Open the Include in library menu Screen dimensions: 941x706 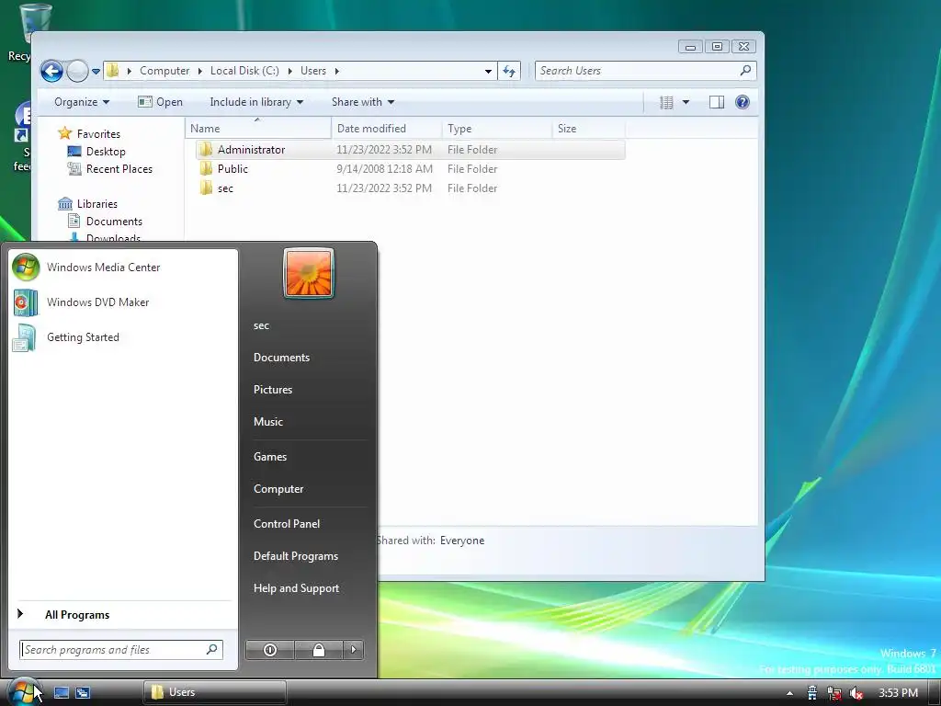[x=256, y=102]
